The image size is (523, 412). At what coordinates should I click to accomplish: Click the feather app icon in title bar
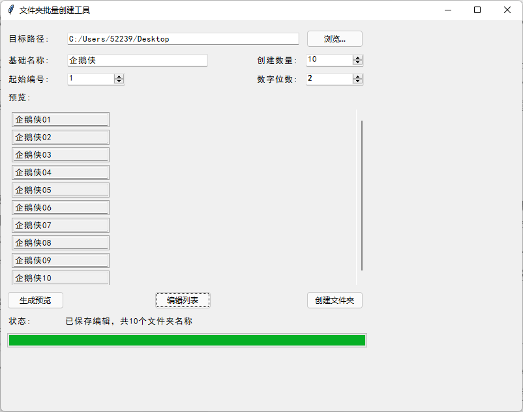(11, 10)
